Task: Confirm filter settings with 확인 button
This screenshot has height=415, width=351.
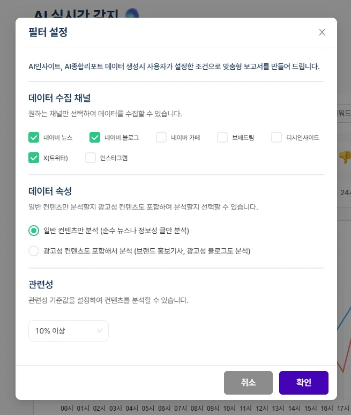Action: (x=303, y=382)
